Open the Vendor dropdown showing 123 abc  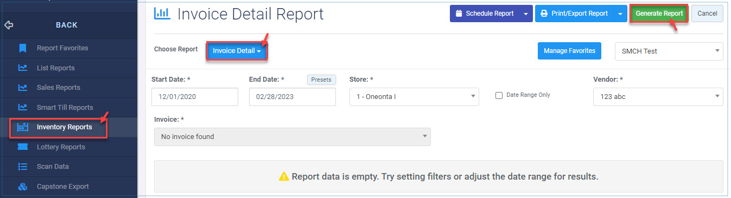coord(658,96)
